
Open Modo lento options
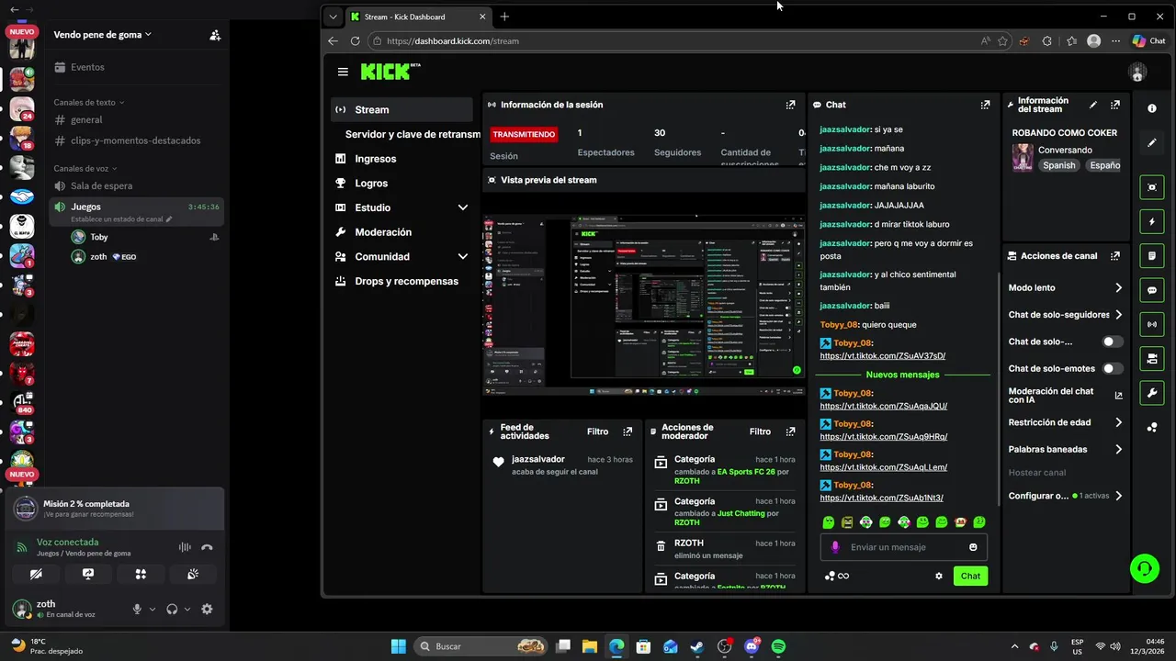point(1066,288)
